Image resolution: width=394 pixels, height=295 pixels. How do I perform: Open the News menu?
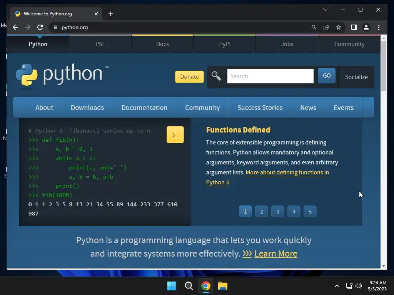pyautogui.click(x=308, y=108)
